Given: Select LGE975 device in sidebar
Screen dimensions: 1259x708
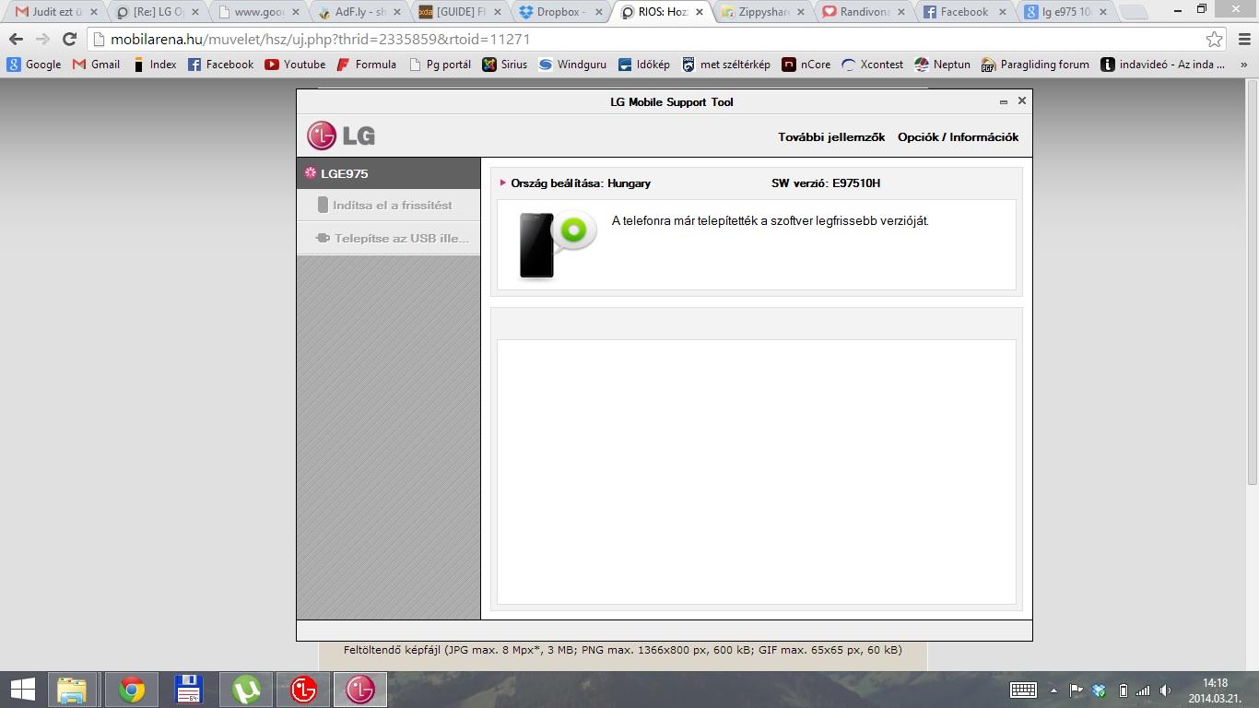Looking at the screenshot, I should tap(388, 173).
